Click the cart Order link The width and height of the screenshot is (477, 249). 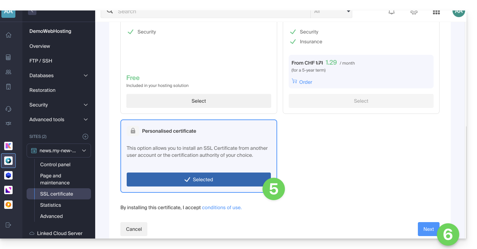coord(302,82)
